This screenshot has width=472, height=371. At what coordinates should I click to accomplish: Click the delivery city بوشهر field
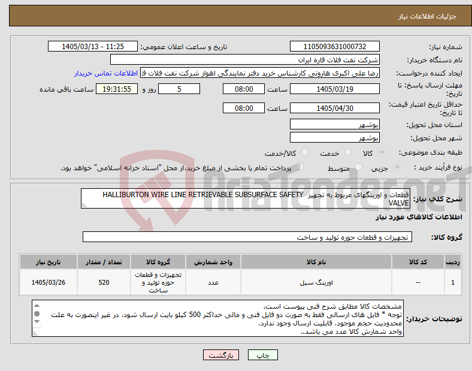click(x=334, y=138)
